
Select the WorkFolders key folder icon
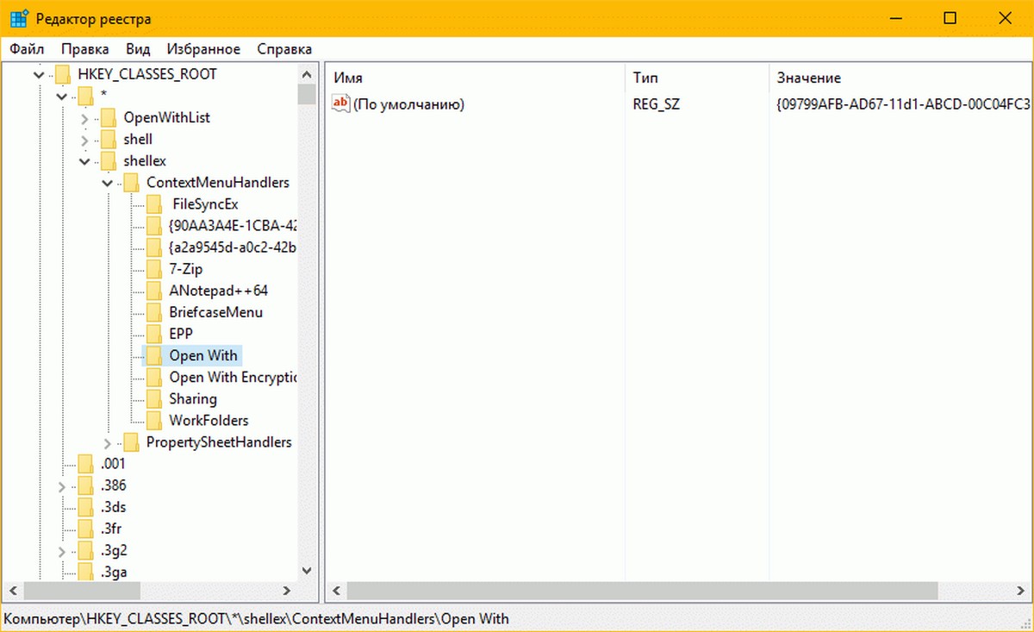153,421
